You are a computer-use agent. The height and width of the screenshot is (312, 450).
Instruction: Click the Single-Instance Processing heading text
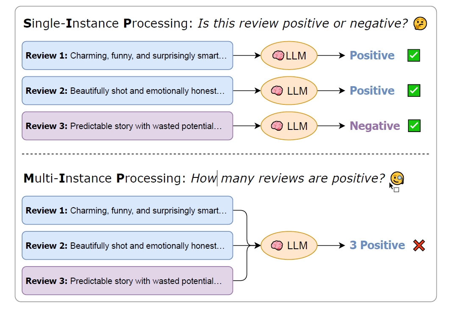coord(108,23)
